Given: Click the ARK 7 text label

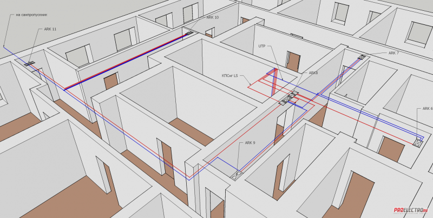Looking at the screenshot, I should (393, 53).
